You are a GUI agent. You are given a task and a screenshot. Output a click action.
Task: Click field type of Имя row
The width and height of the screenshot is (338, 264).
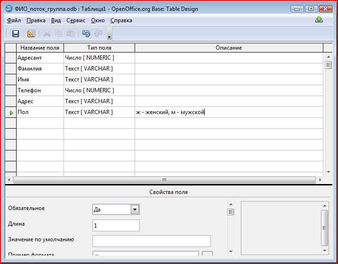tap(99, 79)
